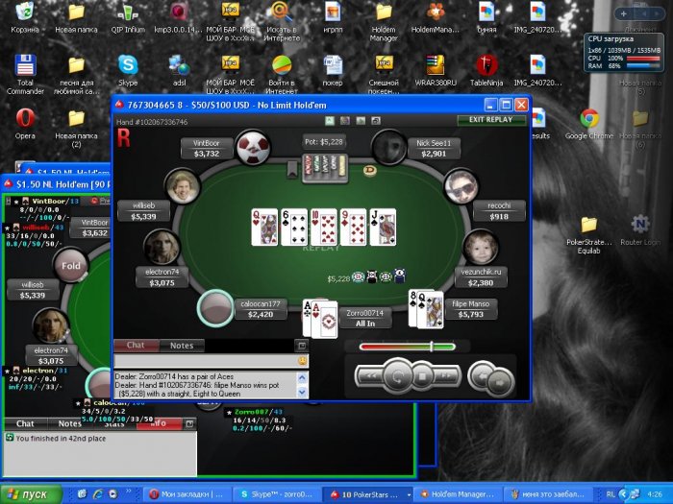673x504 pixels.
Task: Click williseb's avatar in replay window
Action: tap(183, 186)
